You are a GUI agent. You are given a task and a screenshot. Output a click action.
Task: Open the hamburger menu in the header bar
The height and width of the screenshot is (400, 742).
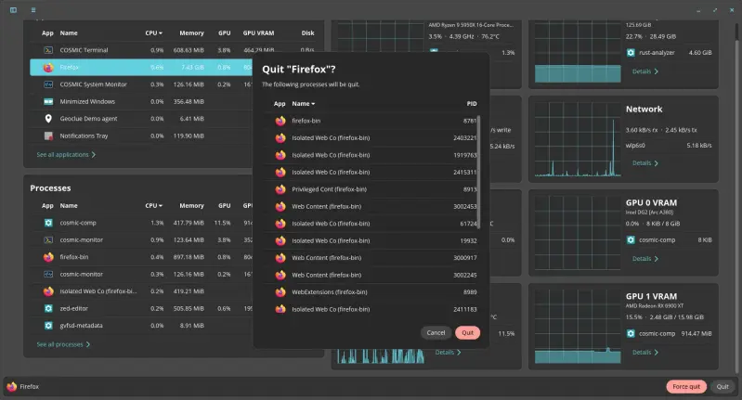pos(33,10)
